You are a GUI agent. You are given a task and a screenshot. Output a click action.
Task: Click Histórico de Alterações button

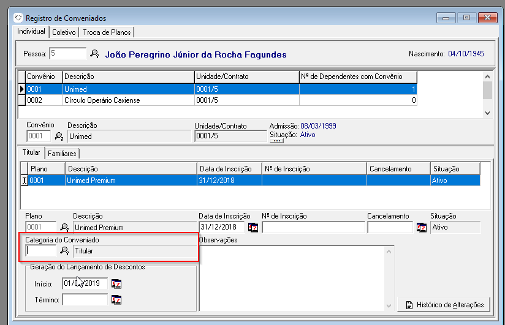(444, 304)
